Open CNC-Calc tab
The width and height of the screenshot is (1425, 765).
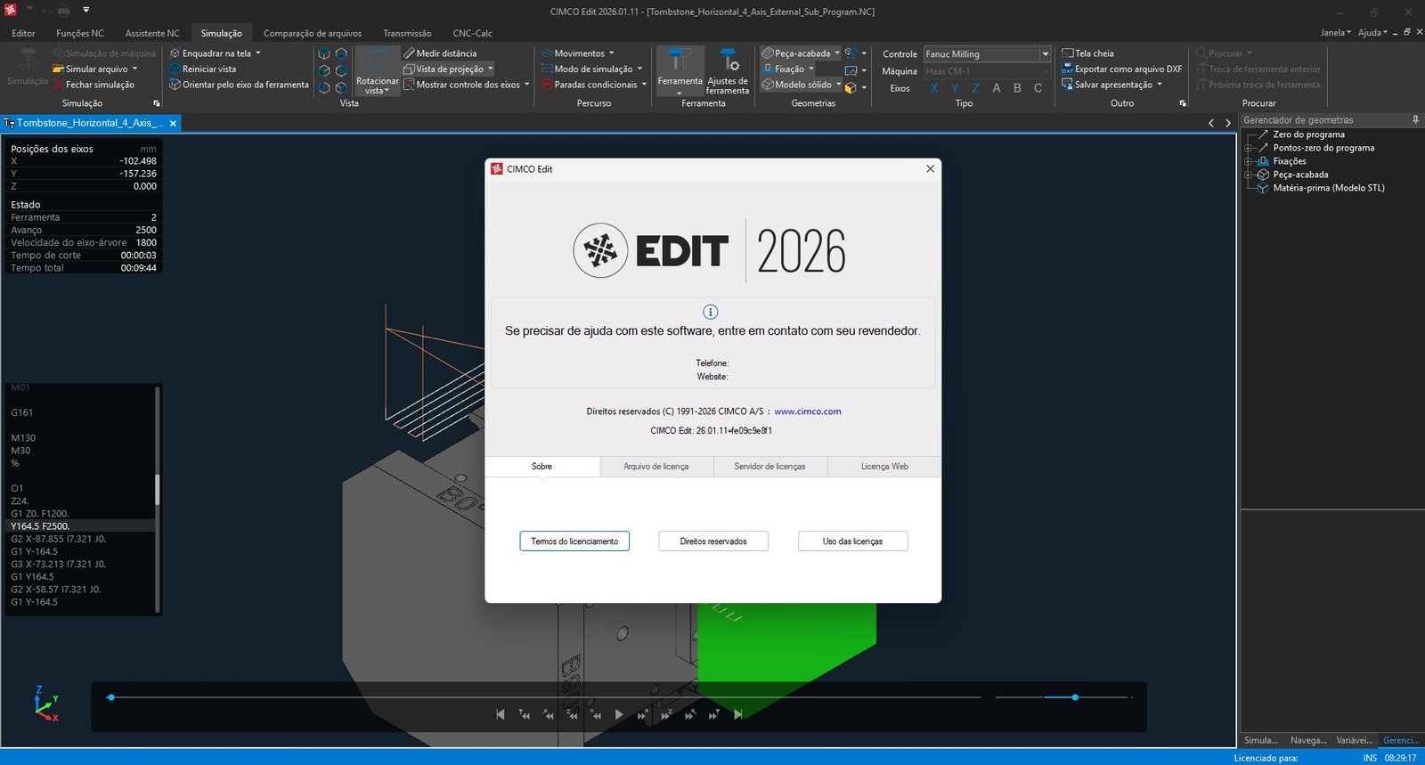click(472, 33)
